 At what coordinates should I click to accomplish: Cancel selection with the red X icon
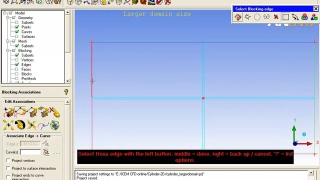276,16
